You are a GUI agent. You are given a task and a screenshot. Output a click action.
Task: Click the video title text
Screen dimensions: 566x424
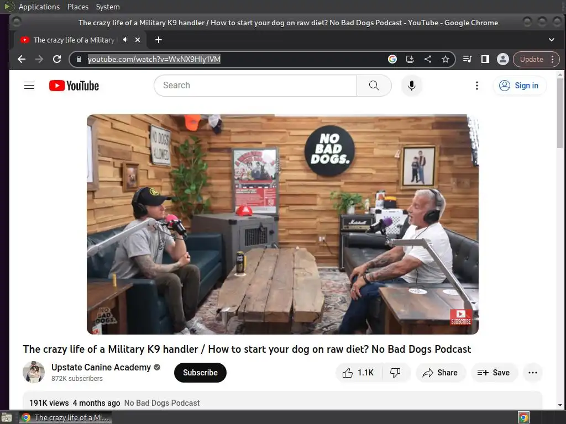pyautogui.click(x=247, y=349)
